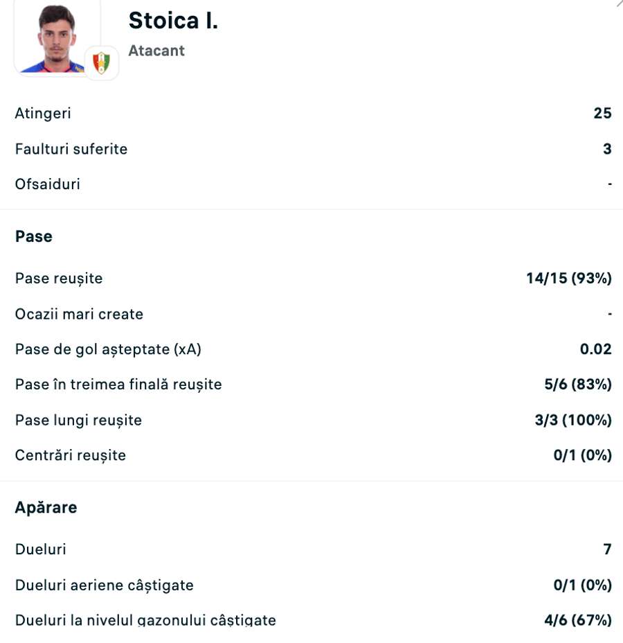Select the Atingeri stat row
The image size is (623, 643).
(x=43, y=113)
